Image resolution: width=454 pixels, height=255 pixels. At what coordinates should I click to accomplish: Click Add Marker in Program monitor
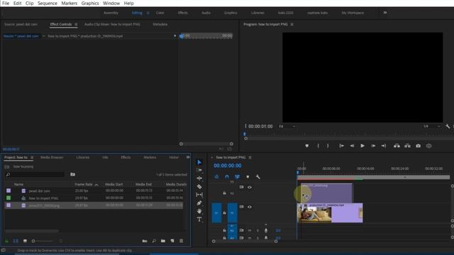coord(307,146)
